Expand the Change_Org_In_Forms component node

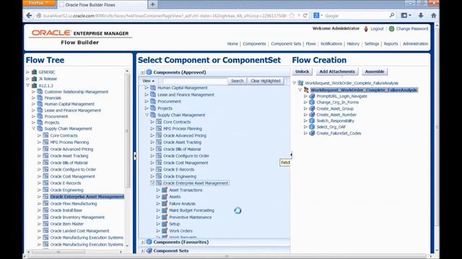click(305, 102)
